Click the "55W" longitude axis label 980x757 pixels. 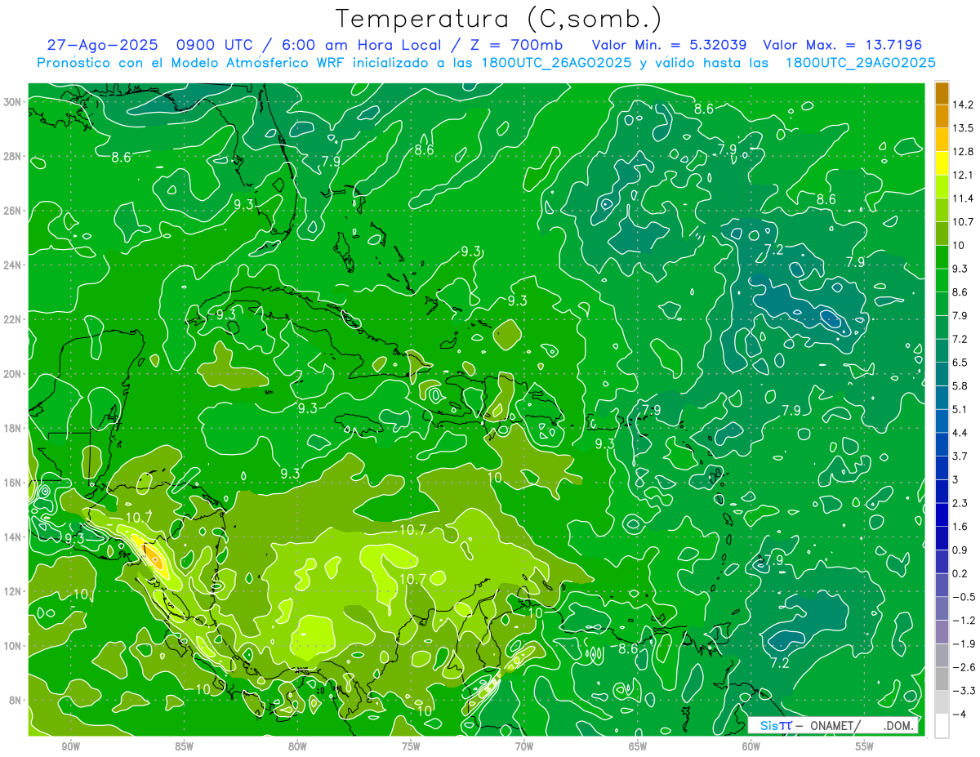pos(865,746)
